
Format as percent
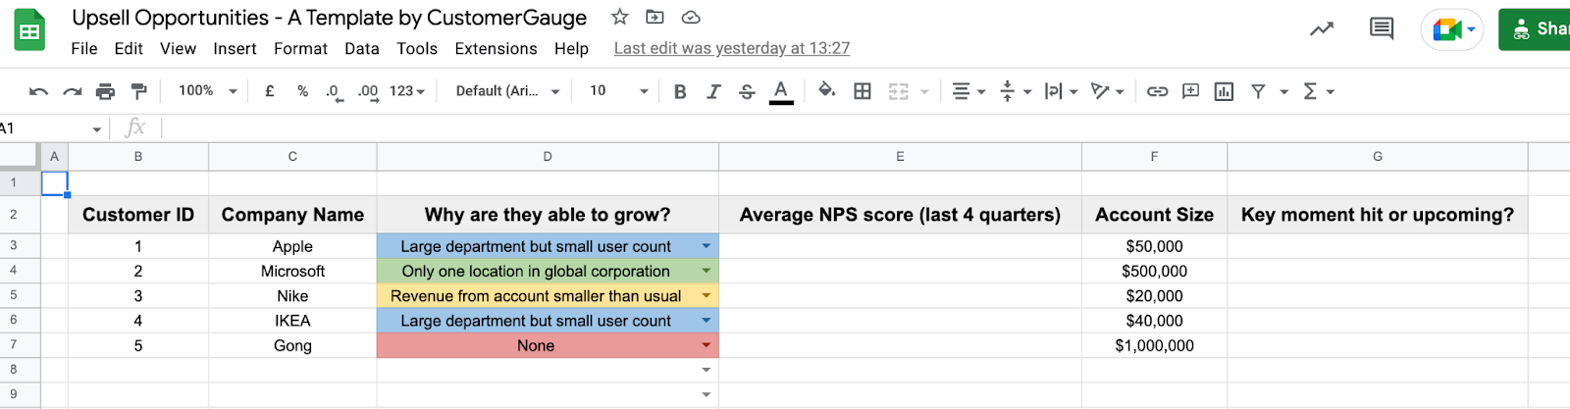[302, 91]
